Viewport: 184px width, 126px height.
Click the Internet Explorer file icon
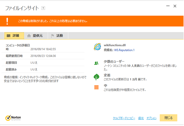pyautogui.click(x=97, y=47)
